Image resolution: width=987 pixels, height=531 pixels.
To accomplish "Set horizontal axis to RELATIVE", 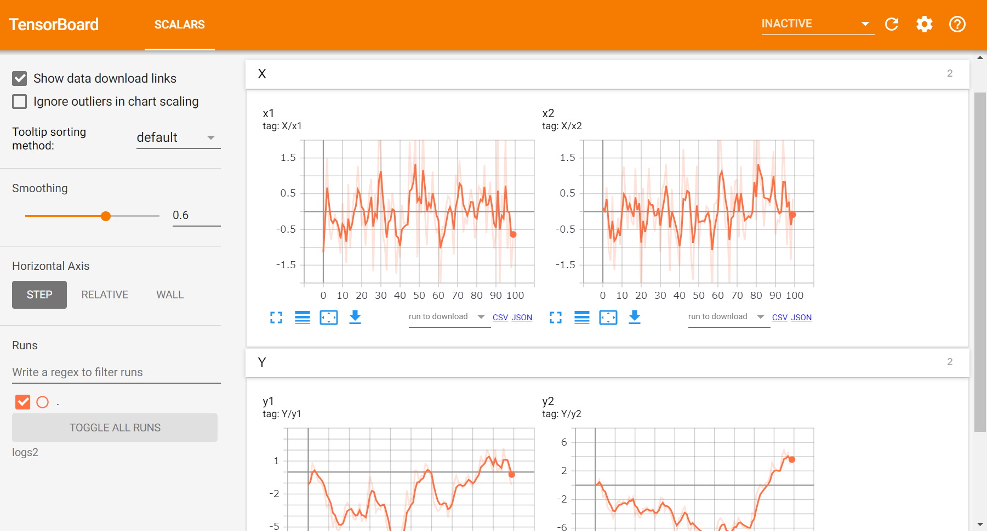I will click(x=104, y=295).
